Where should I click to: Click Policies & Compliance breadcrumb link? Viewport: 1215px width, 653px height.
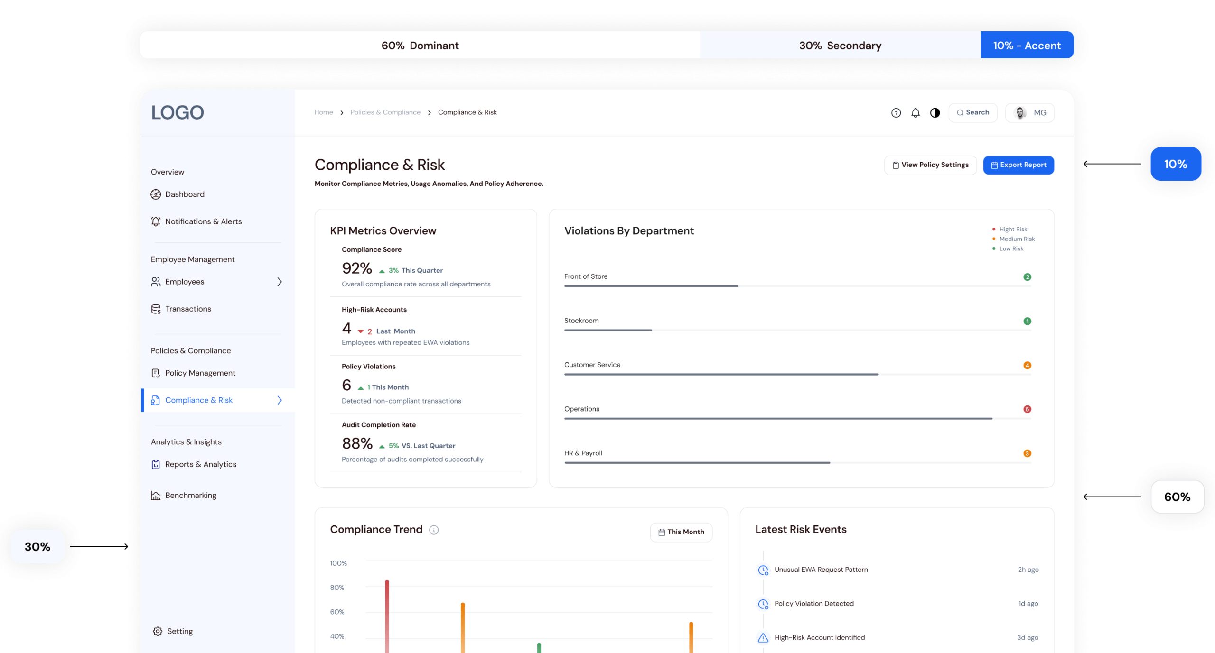point(385,112)
